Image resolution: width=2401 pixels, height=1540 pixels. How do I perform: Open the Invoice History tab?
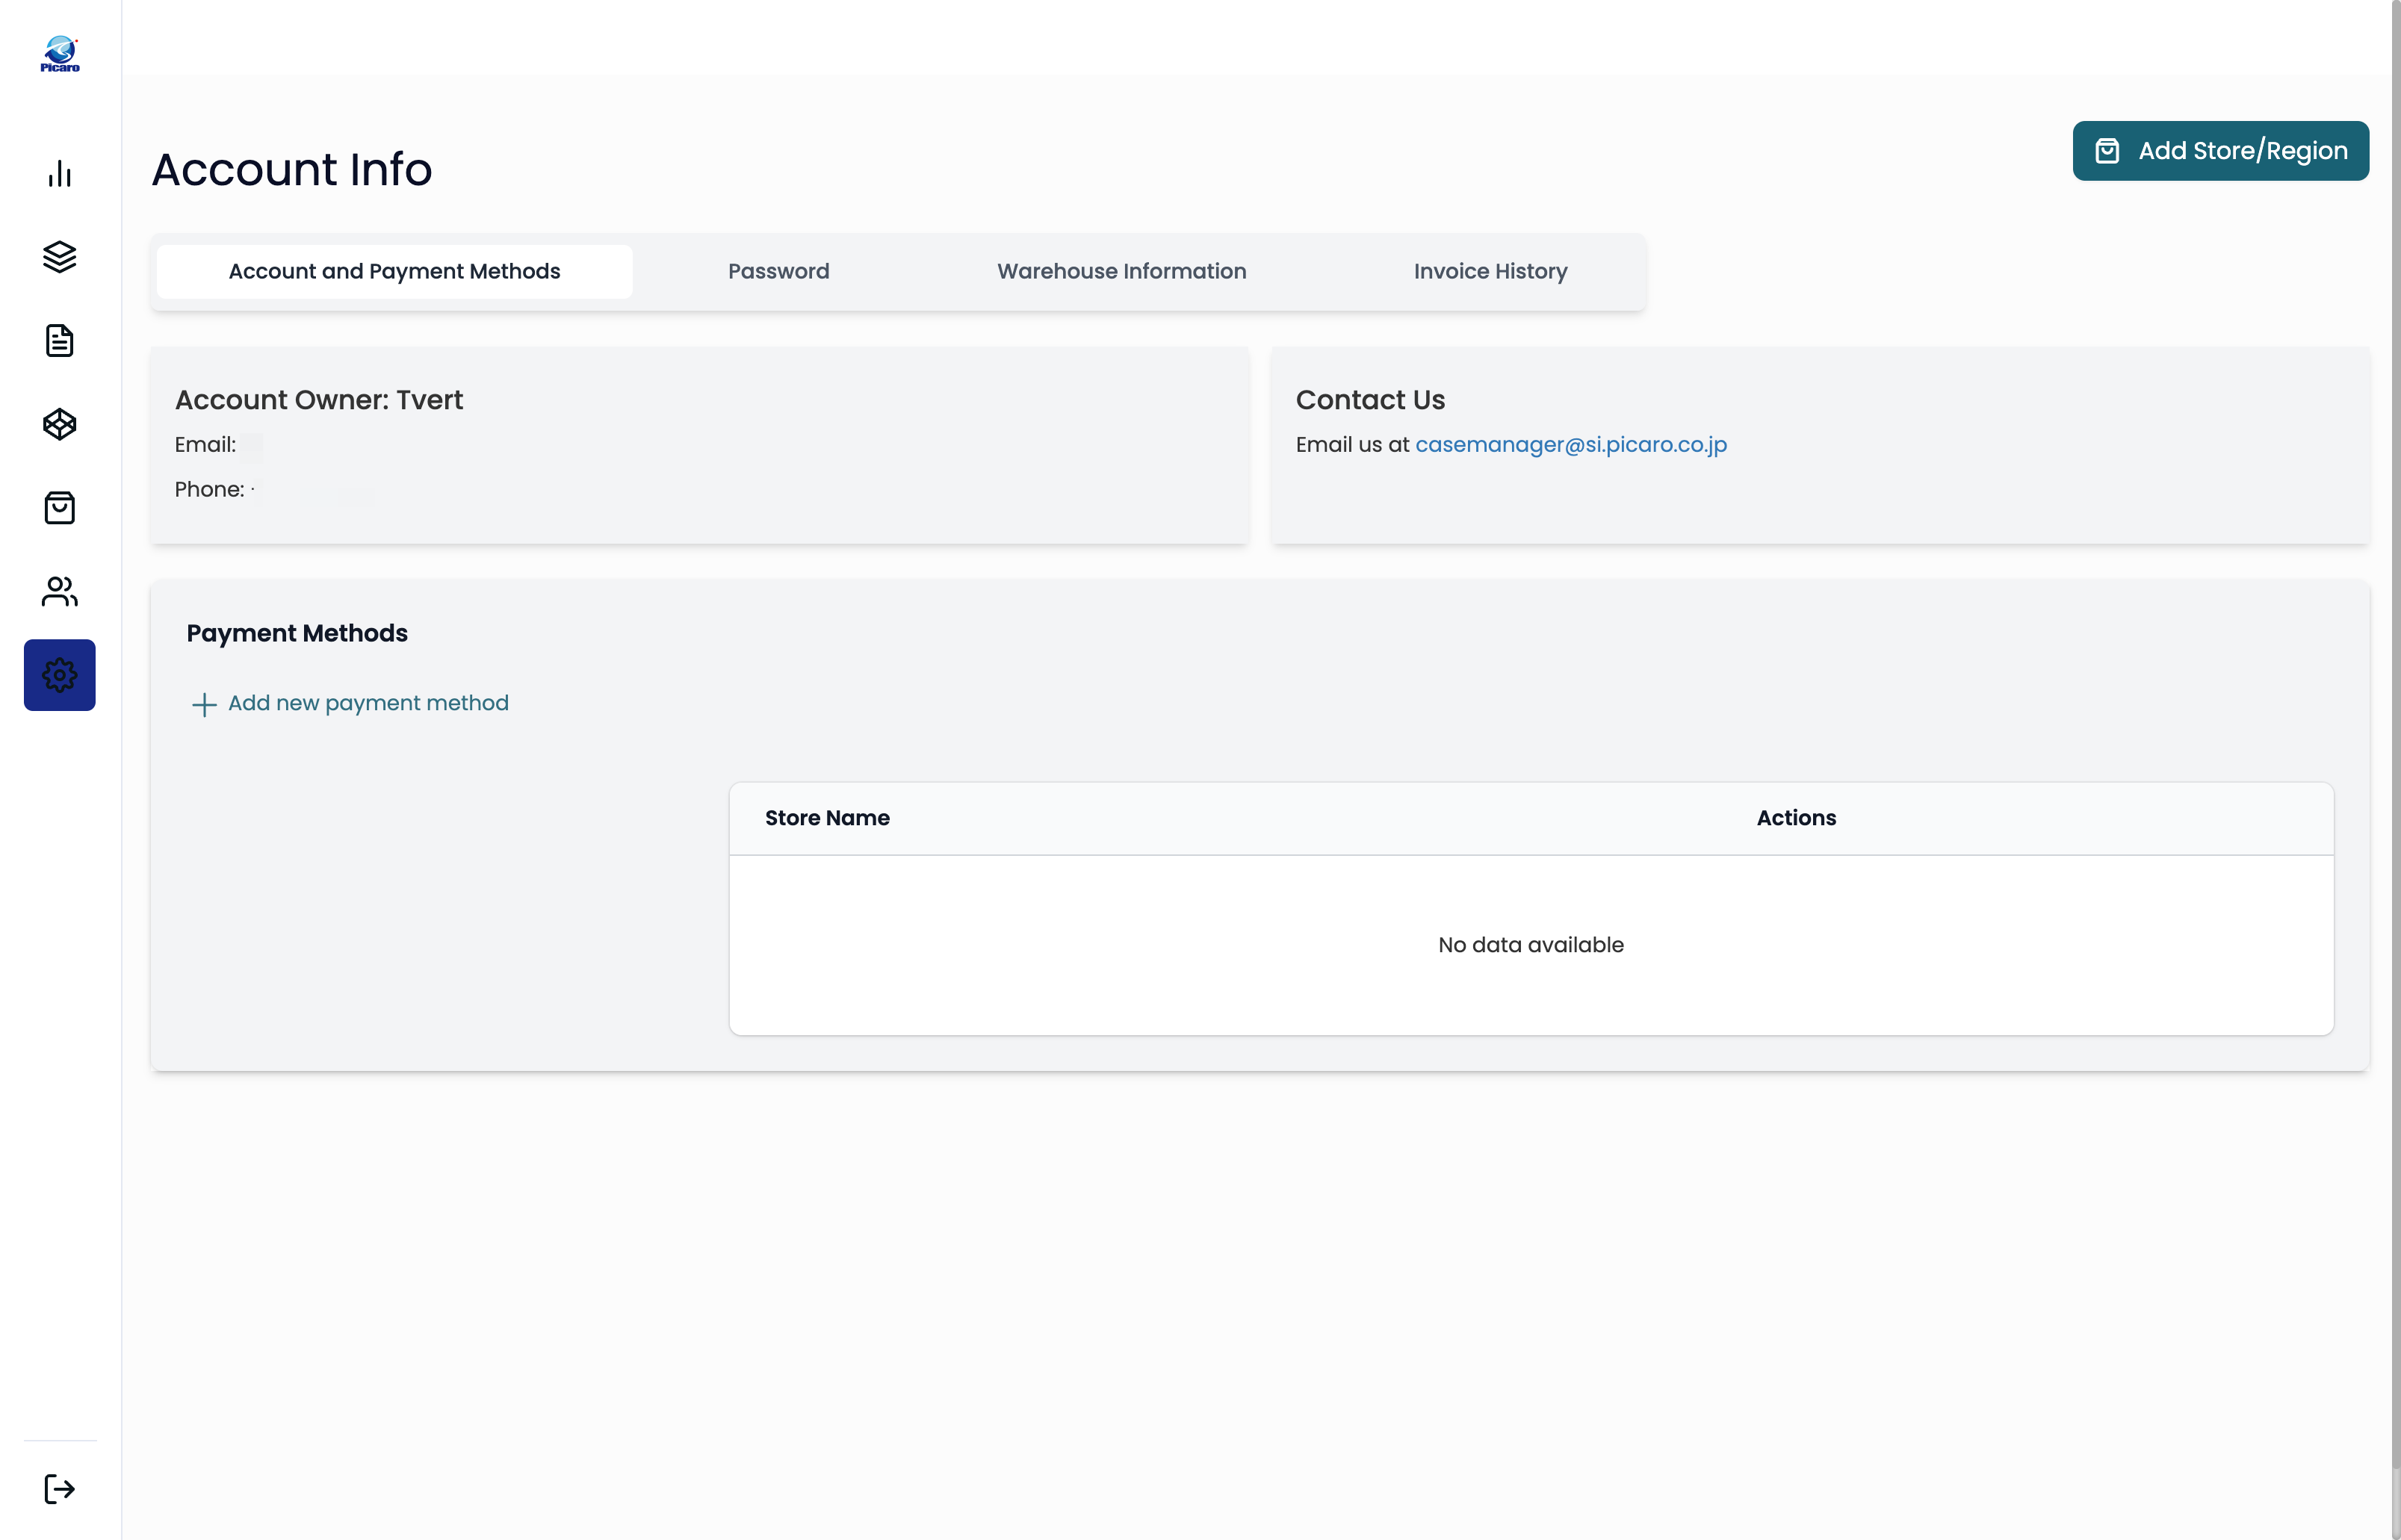point(1490,271)
